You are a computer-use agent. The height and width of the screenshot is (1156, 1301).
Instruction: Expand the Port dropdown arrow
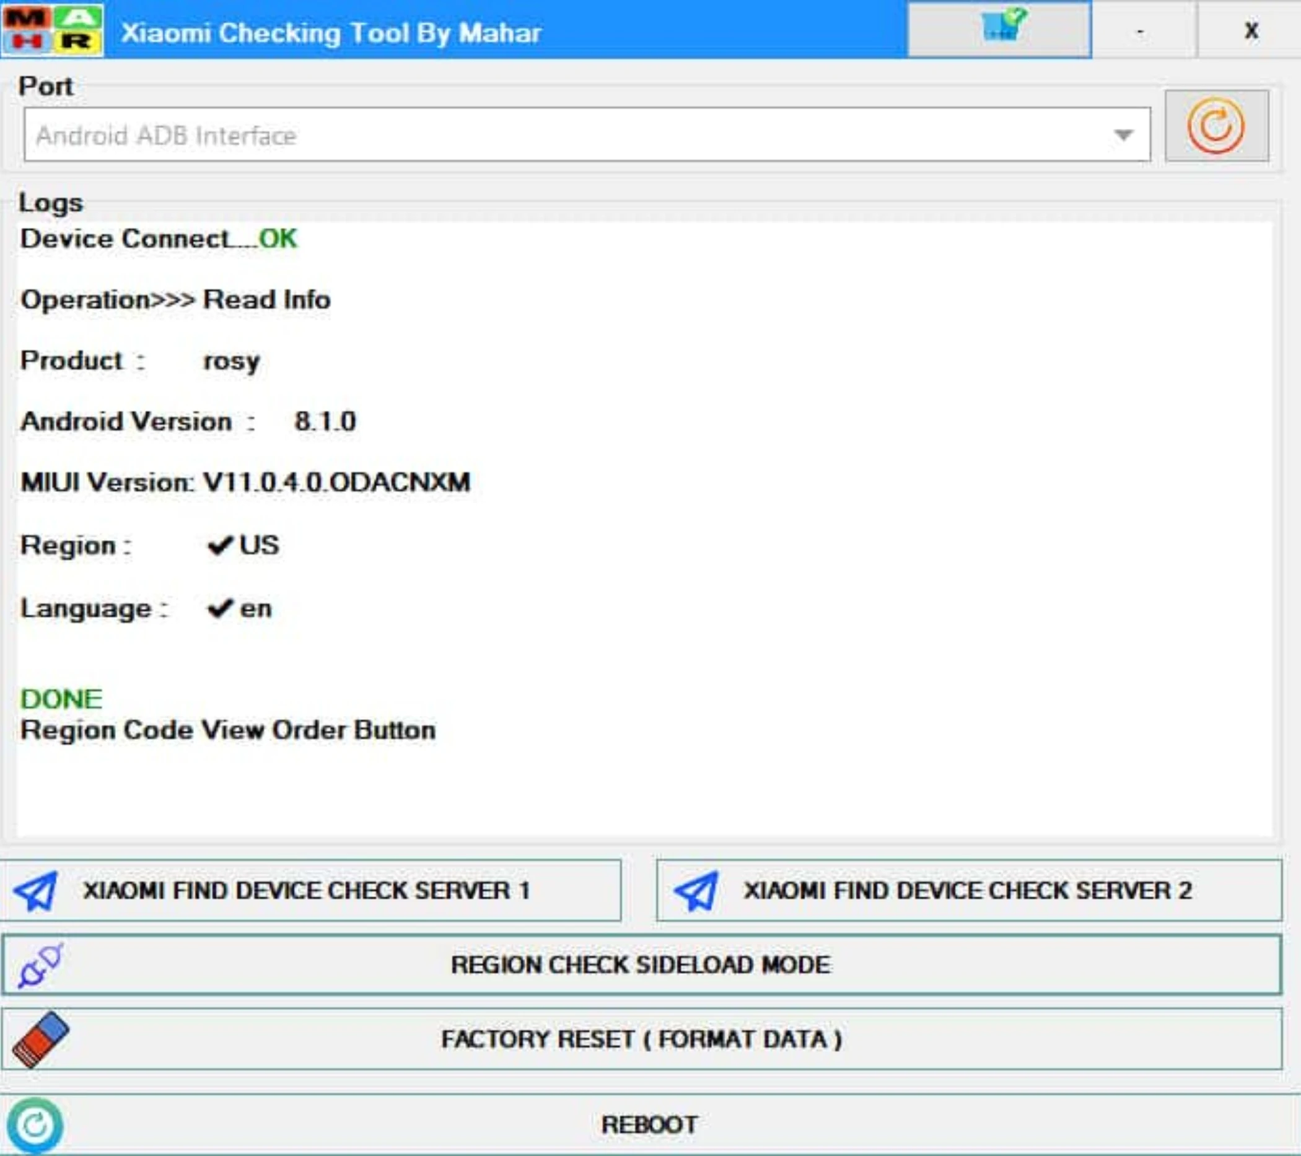coord(1123,135)
